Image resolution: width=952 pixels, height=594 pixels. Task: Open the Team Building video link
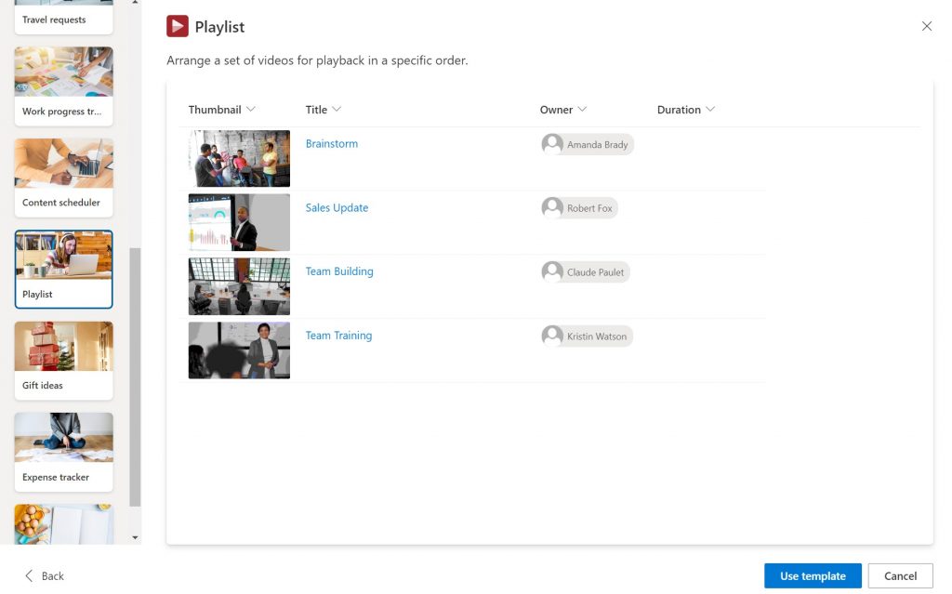pyautogui.click(x=339, y=271)
